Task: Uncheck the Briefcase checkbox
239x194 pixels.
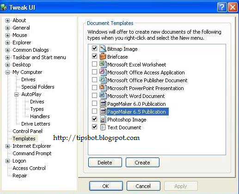Action: tap(94, 56)
